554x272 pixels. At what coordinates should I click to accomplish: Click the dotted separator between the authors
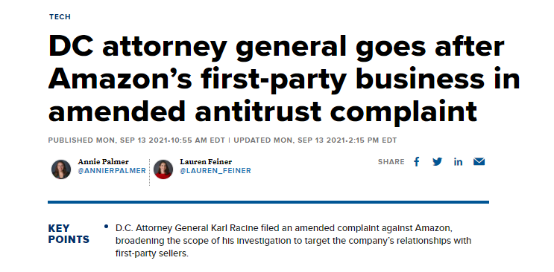tap(149, 172)
